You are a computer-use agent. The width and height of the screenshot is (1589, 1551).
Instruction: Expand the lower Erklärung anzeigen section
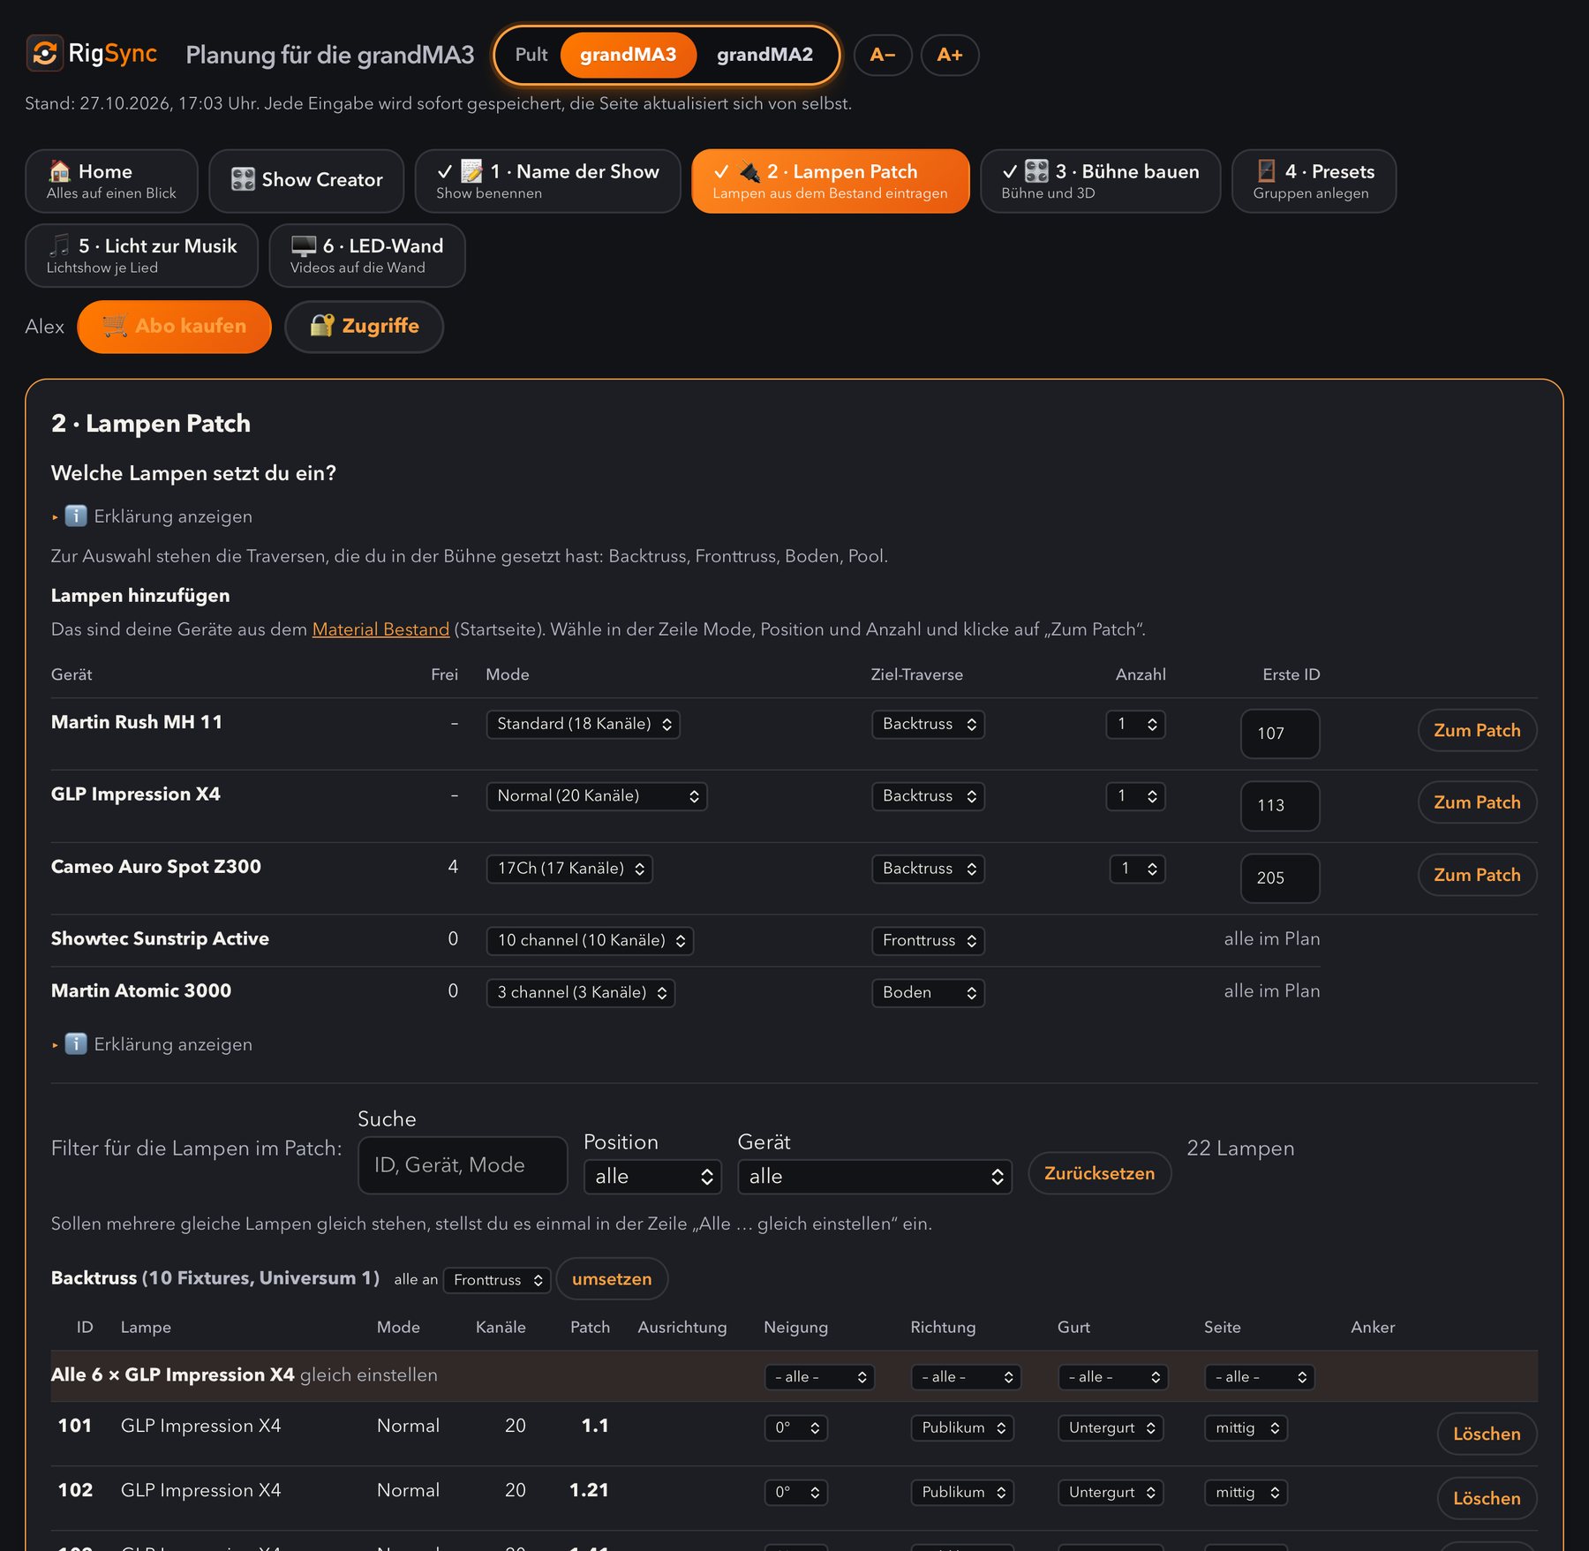pyautogui.click(x=152, y=1044)
